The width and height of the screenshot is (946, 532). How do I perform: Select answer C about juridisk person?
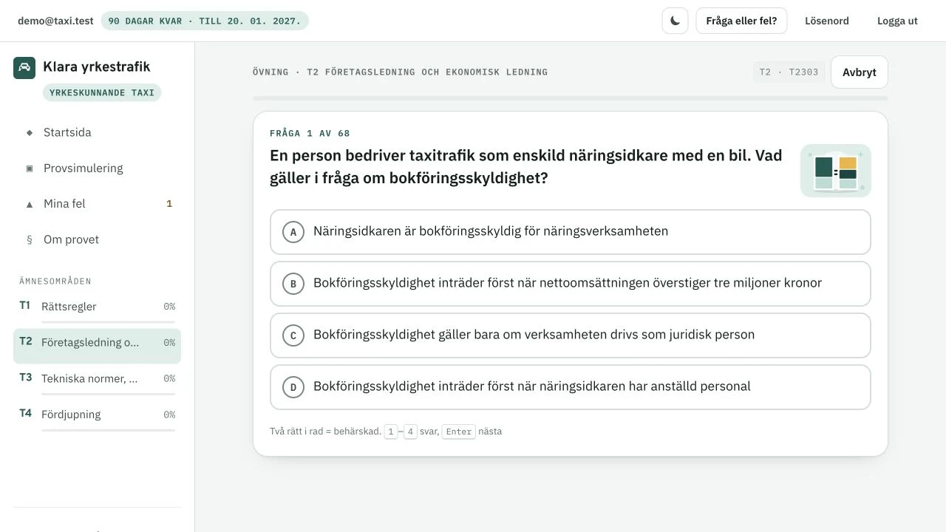(571, 335)
